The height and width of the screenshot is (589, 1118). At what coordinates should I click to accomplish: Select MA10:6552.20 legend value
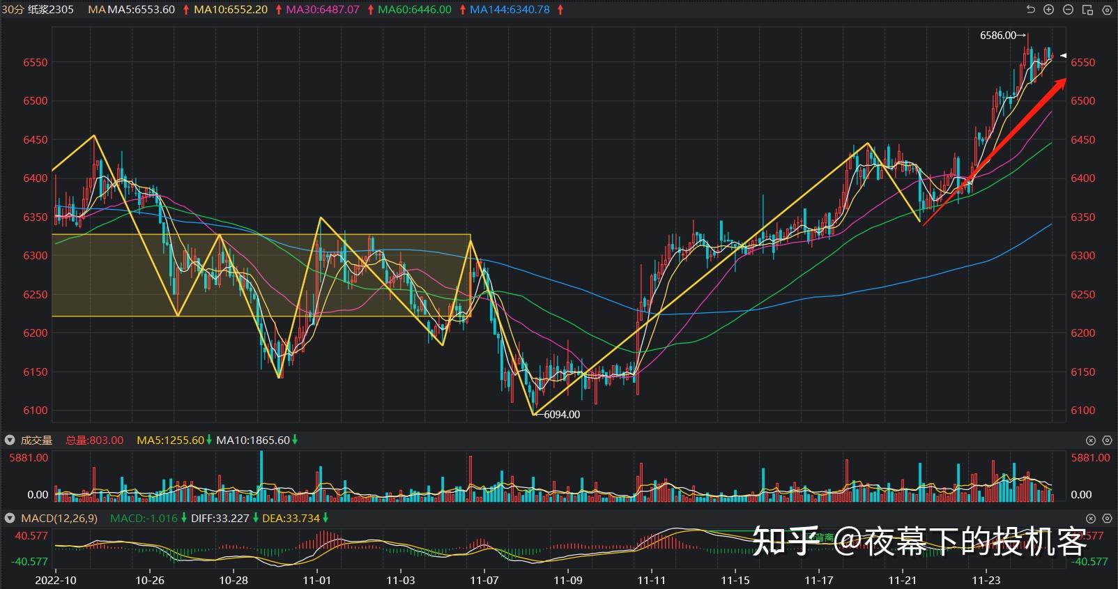click(231, 10)
